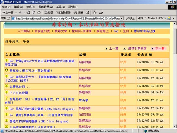Go to the browser Home page icon

39,12
